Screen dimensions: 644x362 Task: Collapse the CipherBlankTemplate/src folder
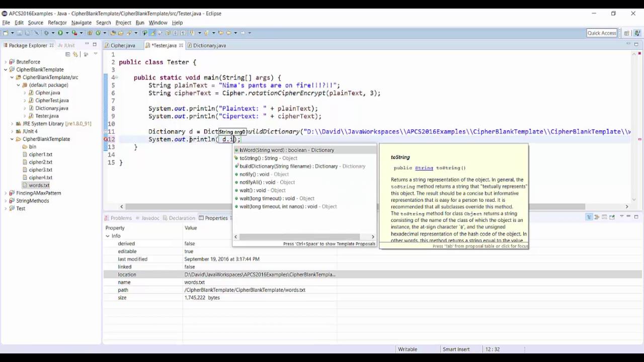coord(12,77)
